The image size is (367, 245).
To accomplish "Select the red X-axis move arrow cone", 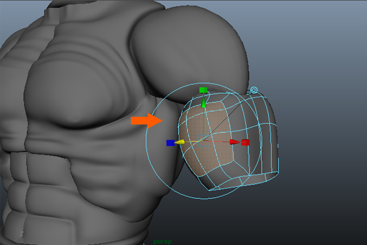I will coord(235,142).
